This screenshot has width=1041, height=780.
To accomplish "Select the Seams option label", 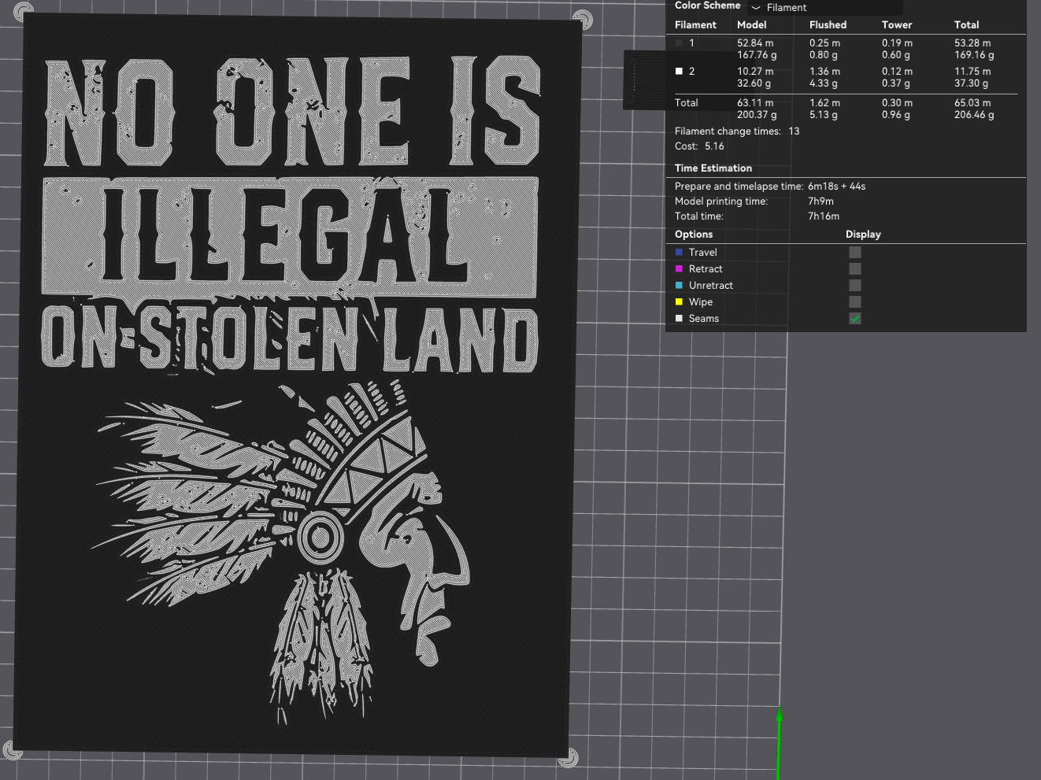I will (x=703, y=319).
